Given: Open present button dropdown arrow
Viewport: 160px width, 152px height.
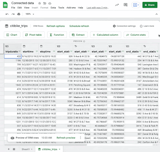Looking at the screenshot, I should point(138,5).
